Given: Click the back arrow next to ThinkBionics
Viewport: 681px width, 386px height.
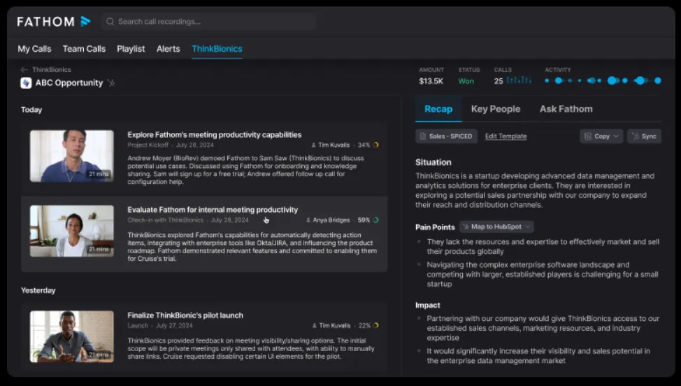Looking at the screenshot, I should [24, 69].
